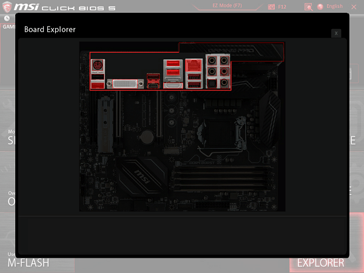The image size is (364, 273).
Task: Select the top red USB above HDMI
Action: pyautogui.click(x=173, y=63)
